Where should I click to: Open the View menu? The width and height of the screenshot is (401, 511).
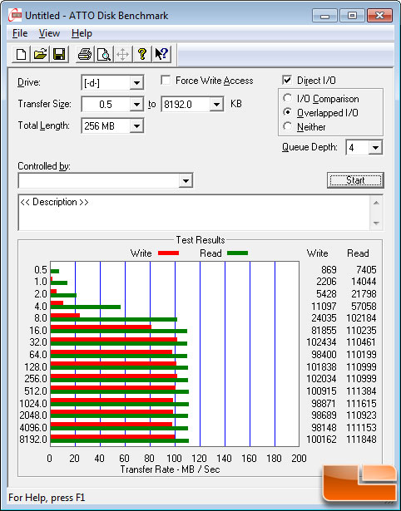49,33
